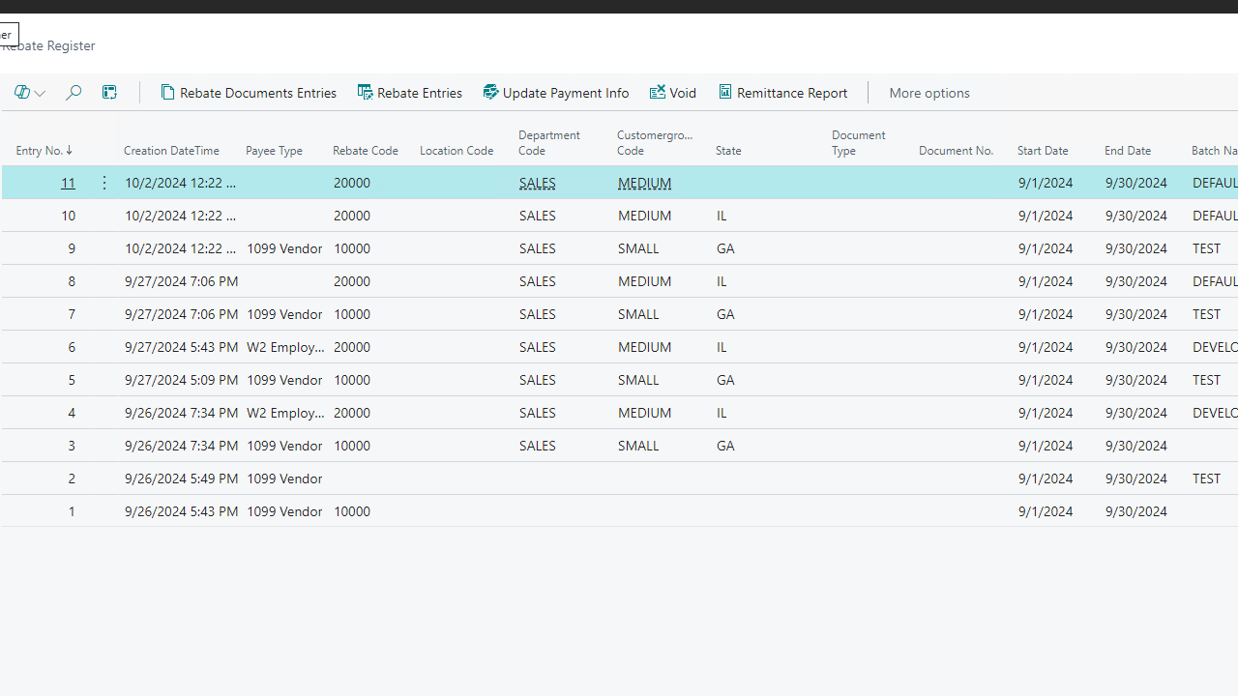The height and width of the screenshot is (696, 1238).
Task: Click the MEDIUM customer group in first row
Action: 644,183
